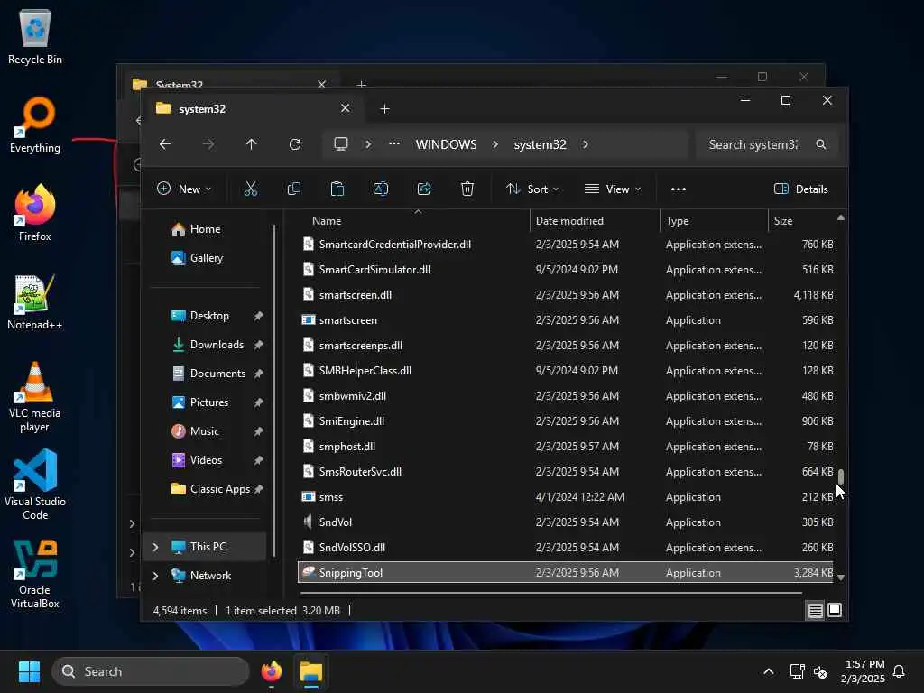The width and height of the screenshot is (924, 693).
Task: Click the horizontal scrollbar below file list
Action: (x=551, y=592)
